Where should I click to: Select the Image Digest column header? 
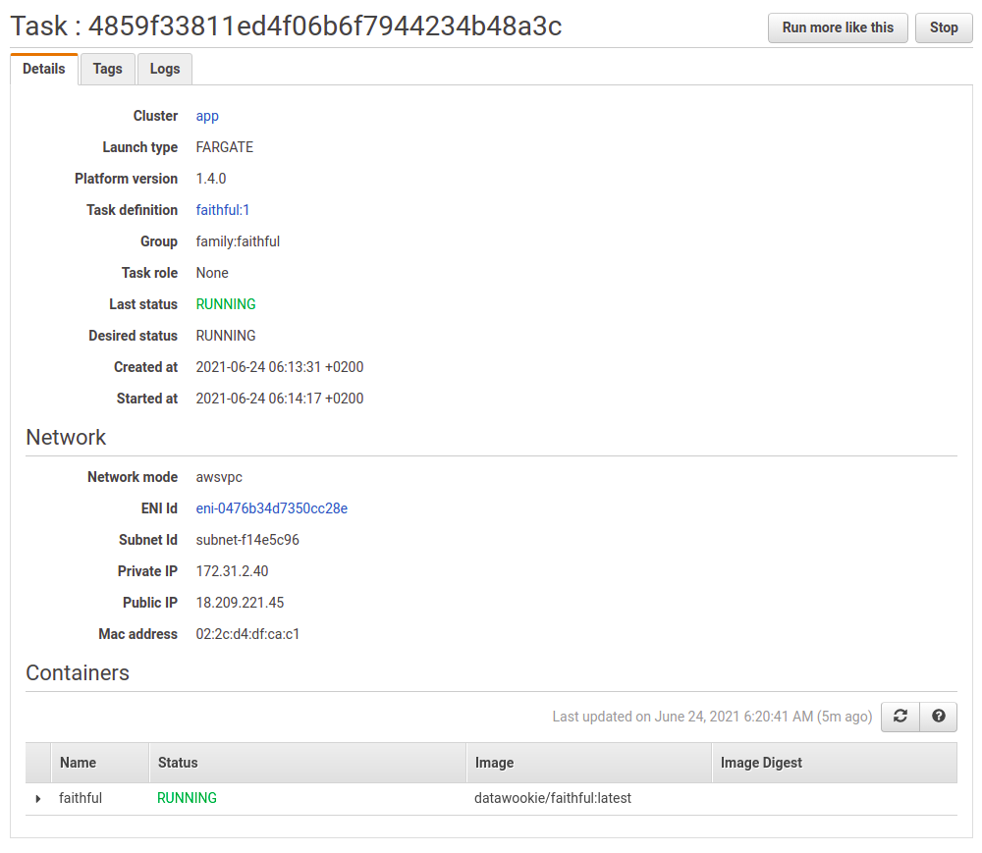[x=761, y=763]
